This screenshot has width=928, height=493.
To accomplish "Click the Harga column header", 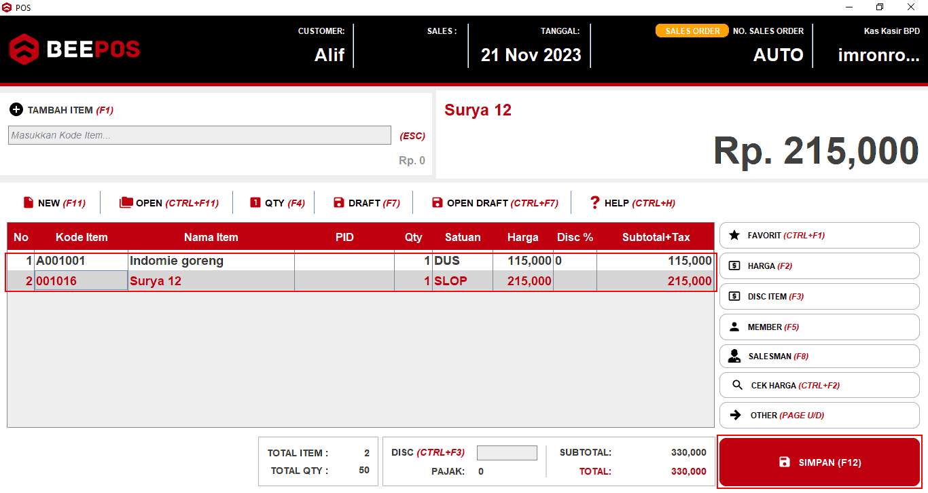I will 523,237.
